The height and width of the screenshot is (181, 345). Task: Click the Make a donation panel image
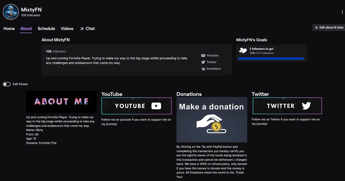[x=212, y=120]
